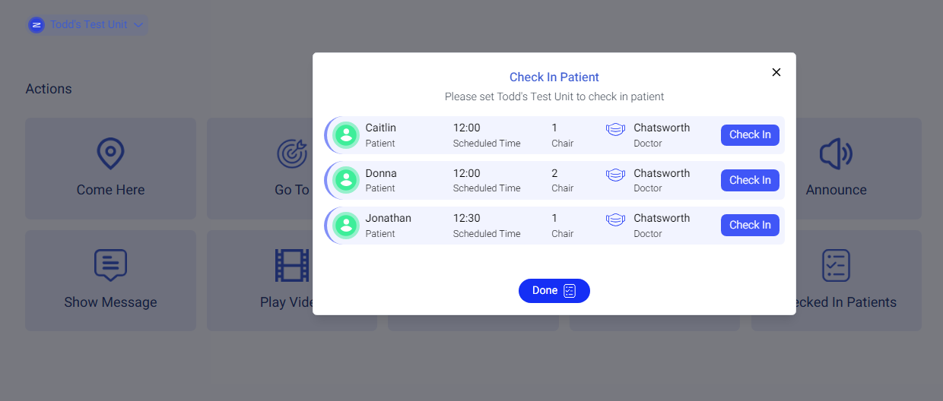The width and height of the screenshot is (943, 401).
Task: Check in patient Donna
Action: tap(750, 180)
